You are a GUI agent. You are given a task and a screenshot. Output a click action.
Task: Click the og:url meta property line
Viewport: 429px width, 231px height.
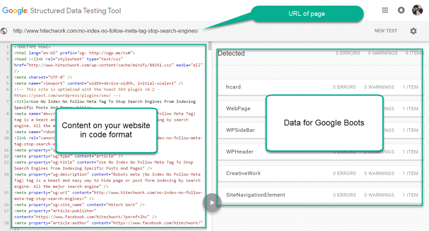[x=109, y=195]
